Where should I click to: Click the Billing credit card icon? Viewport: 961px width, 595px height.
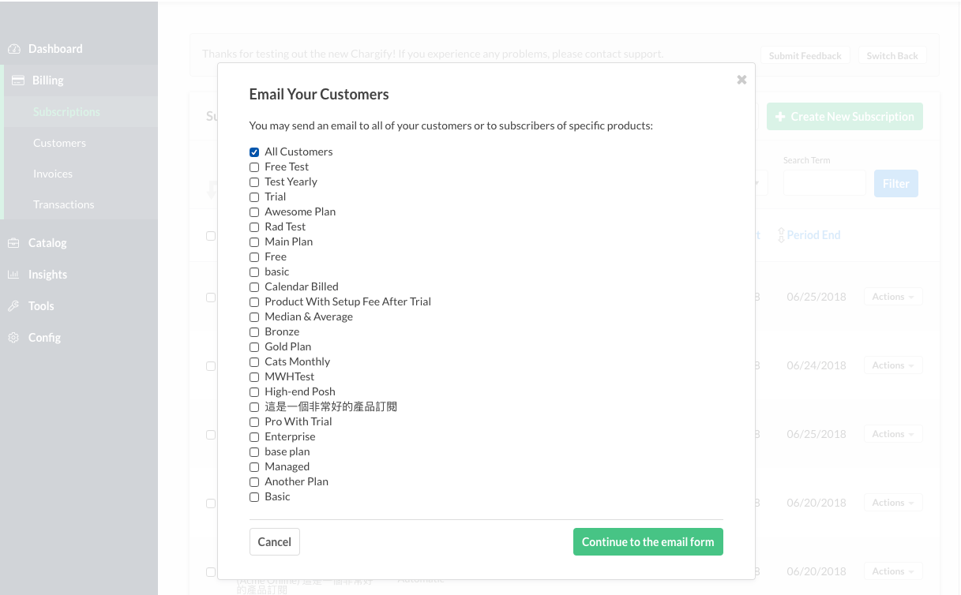click(x=17, y=80)
